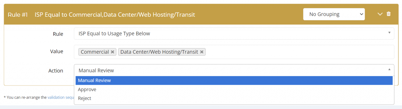Viewport: 402px width, 109px height.
Task: Select the highlighted Manual Review option
Action: click(x=234, y=81)
